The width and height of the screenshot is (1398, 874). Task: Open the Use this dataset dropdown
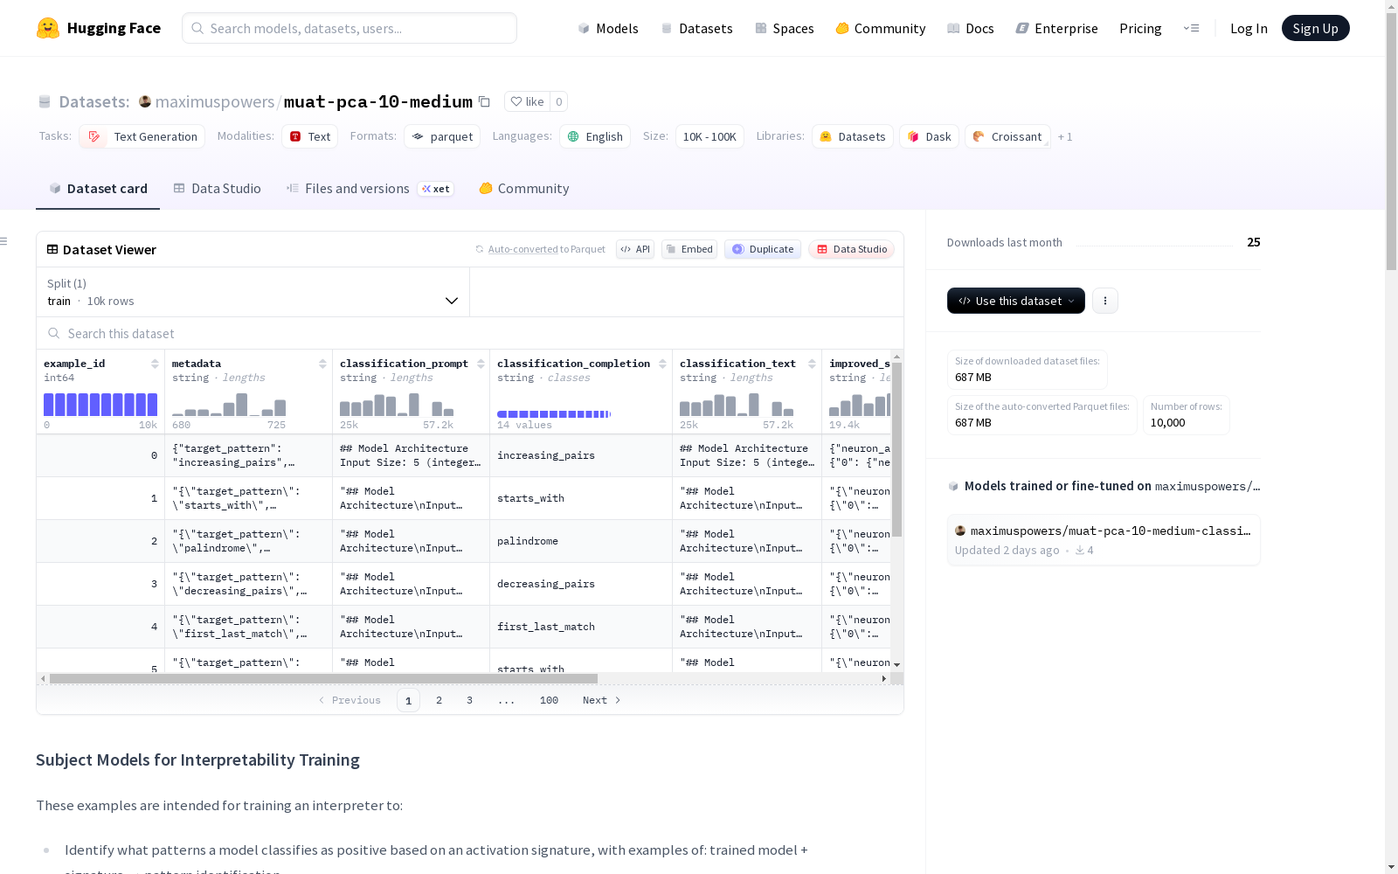click(x=1016, y=301)
